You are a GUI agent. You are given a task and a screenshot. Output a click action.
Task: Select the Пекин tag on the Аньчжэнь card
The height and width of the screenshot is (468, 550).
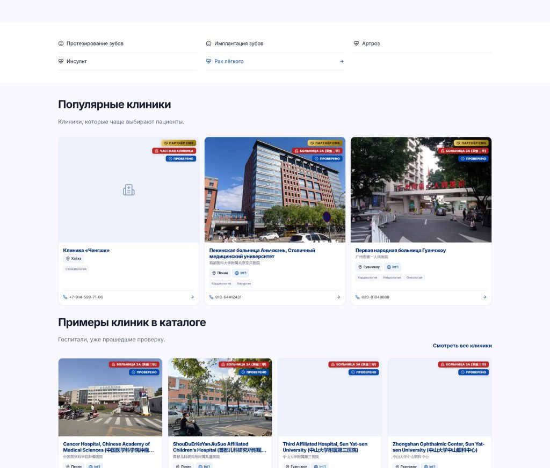click(x=220, y=273)
